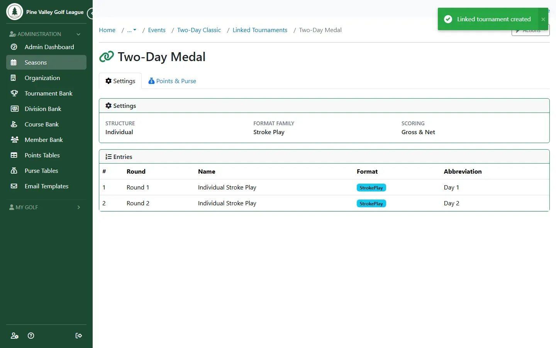Click the Tournament Bank trophy icon
556x348 pixels.
[x=14, y=93]
